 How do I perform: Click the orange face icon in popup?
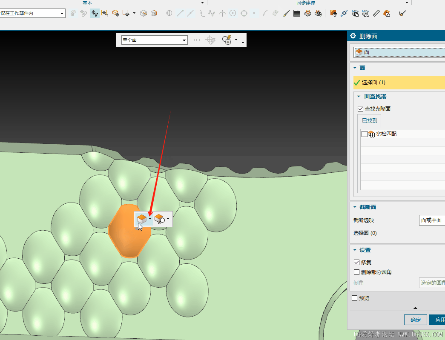point(142,219)
